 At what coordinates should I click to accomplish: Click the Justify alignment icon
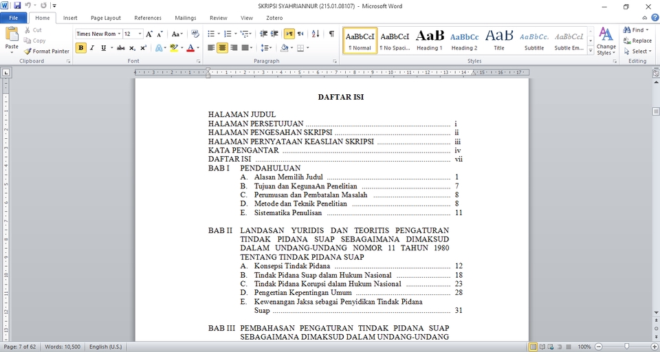coord(245,48)
